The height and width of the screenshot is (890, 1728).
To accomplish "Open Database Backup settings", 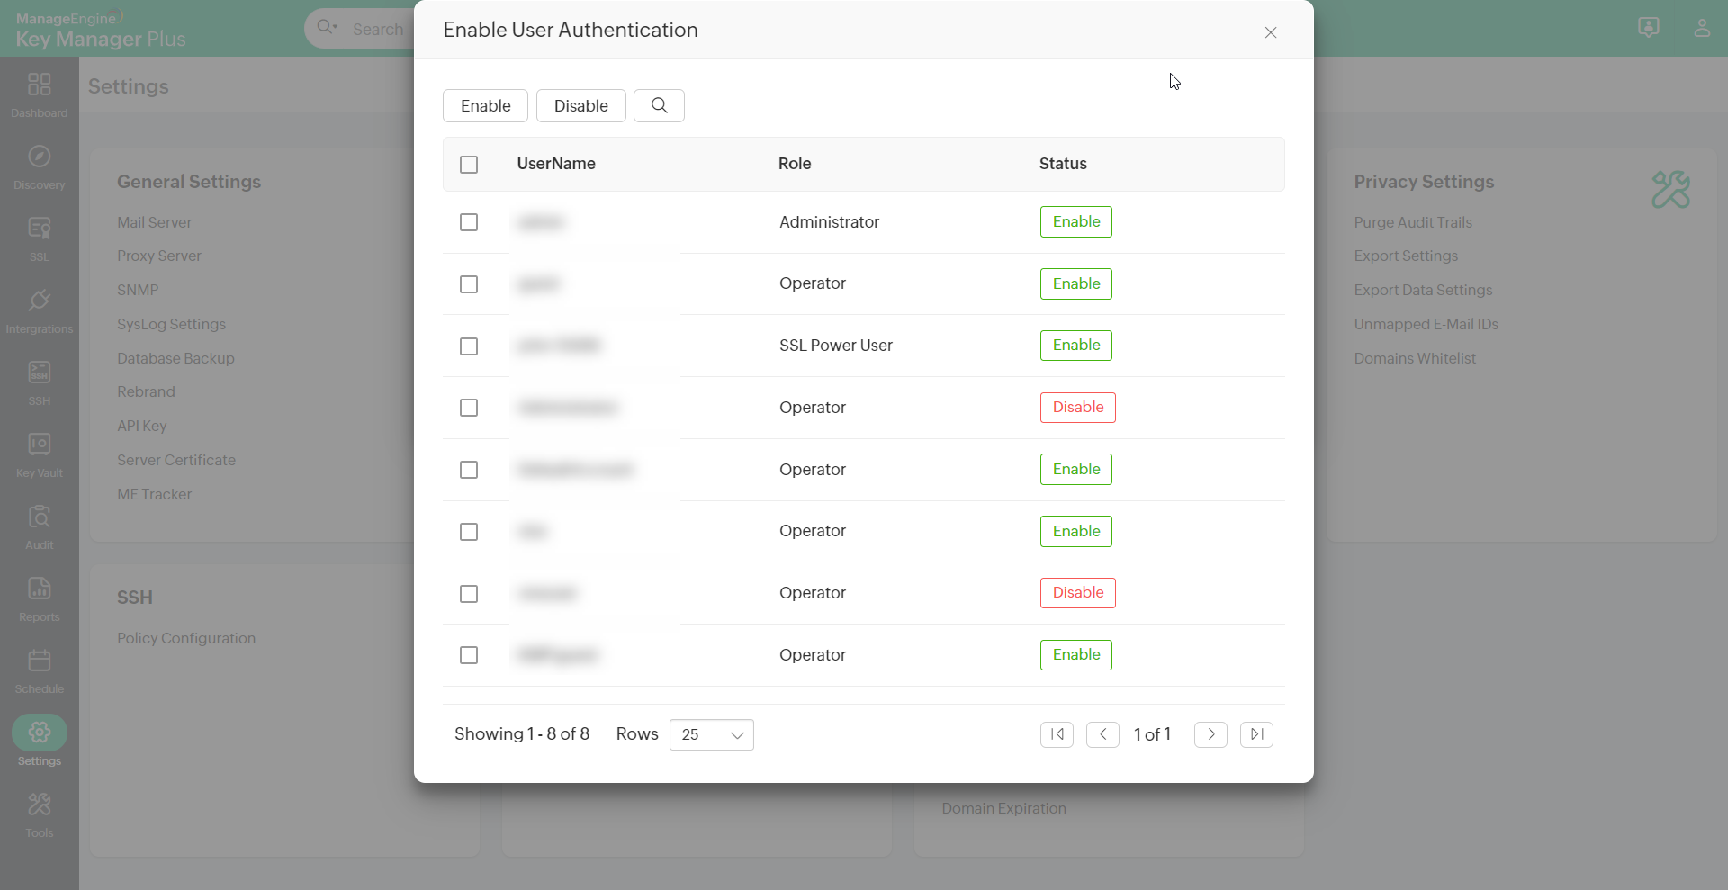I will coord(175,358).
